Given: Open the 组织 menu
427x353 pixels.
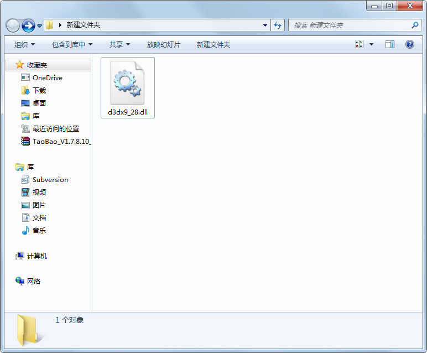Looking at the screenshot, I should click(x=24, y=44).
